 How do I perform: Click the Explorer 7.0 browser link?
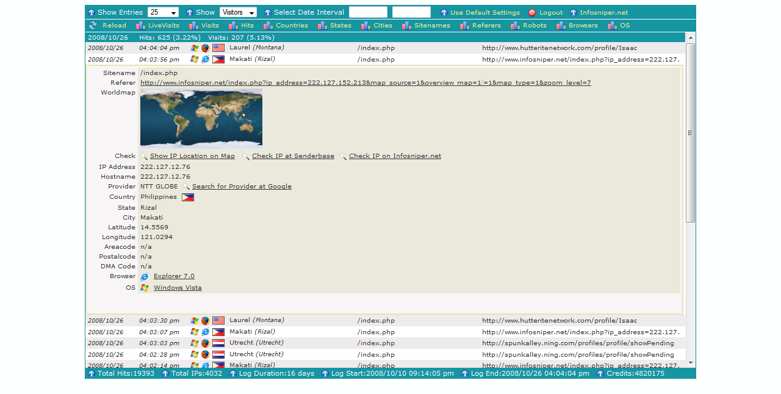(x=174, y=276)
